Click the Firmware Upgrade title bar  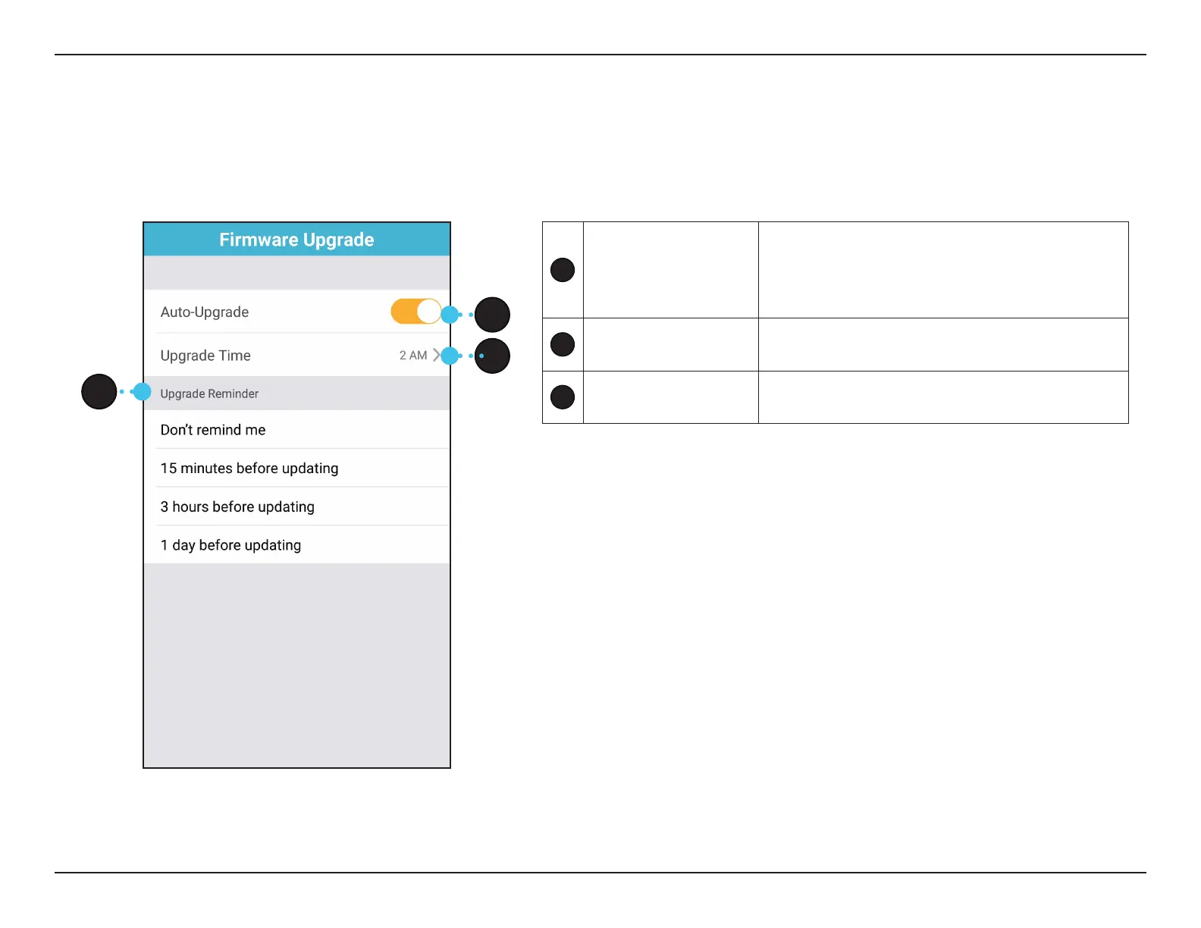[x=296, y=240]
